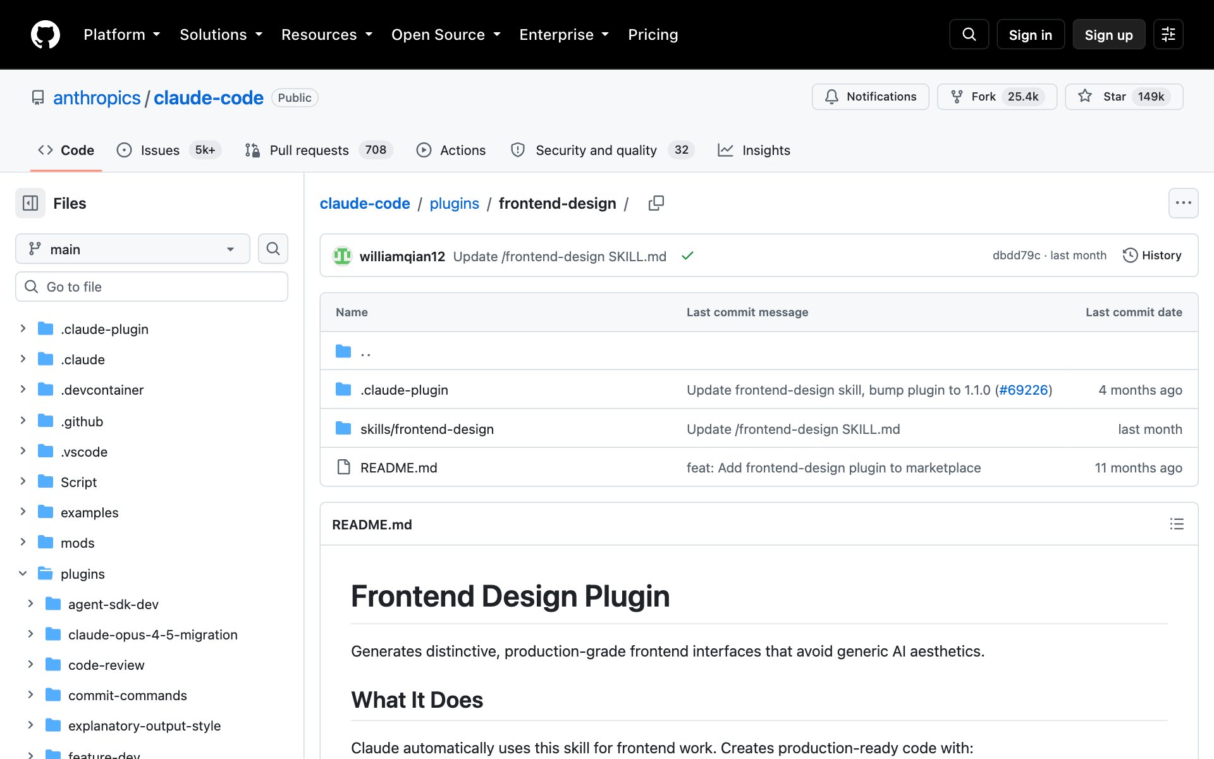Collapse the plugins folder in the tree

click(23, 573)
